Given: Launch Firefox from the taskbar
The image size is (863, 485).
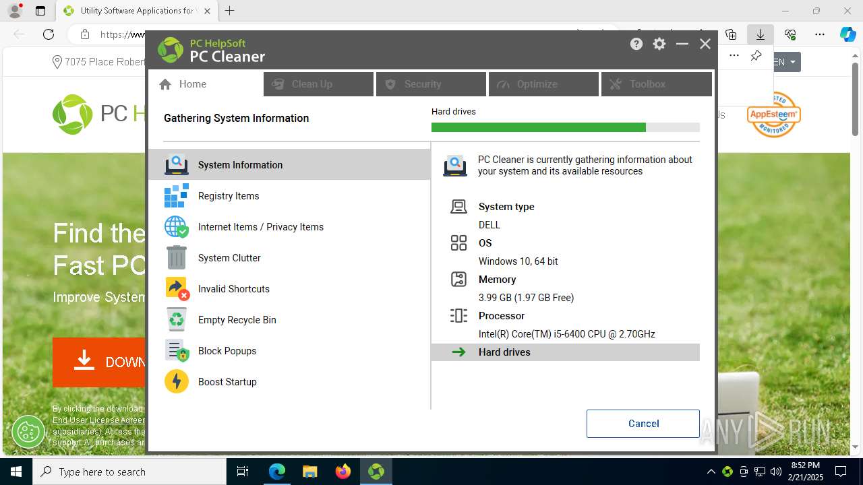Looking at the screenshot, I should 343,472.
